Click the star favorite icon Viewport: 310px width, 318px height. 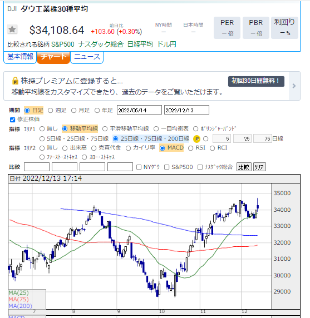click(12, 29)
